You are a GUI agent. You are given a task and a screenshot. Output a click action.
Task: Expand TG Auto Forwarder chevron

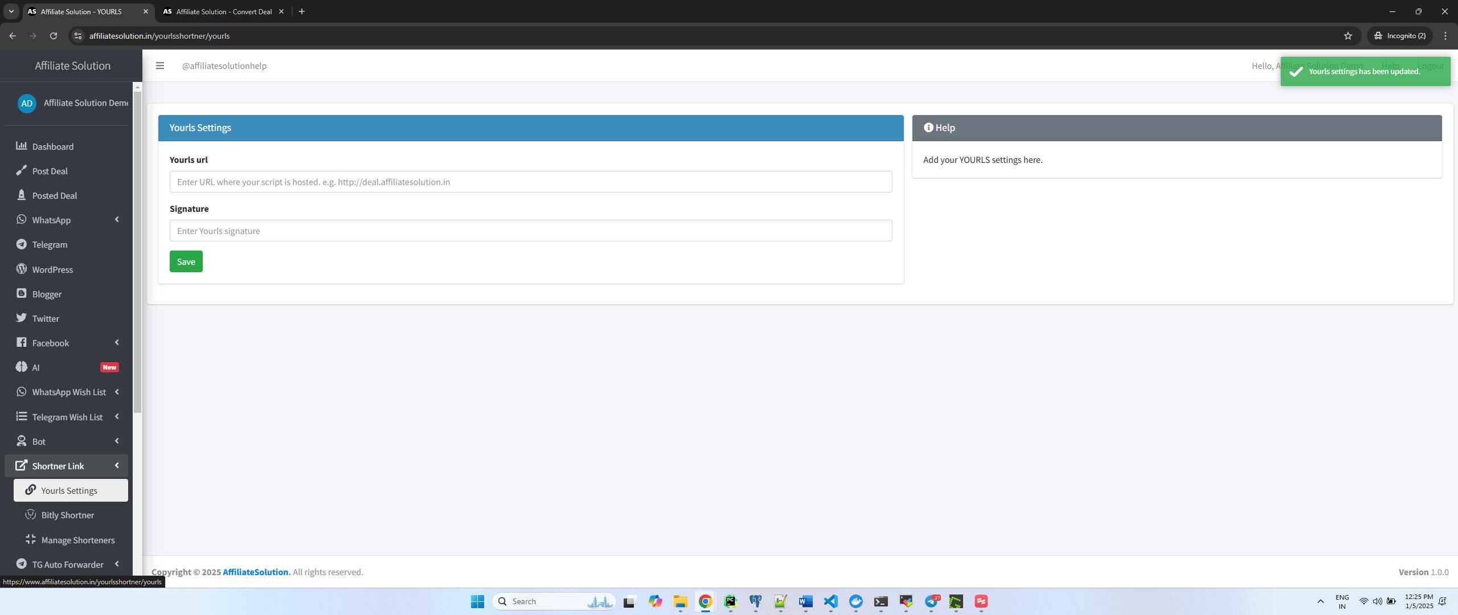(117, 564)
